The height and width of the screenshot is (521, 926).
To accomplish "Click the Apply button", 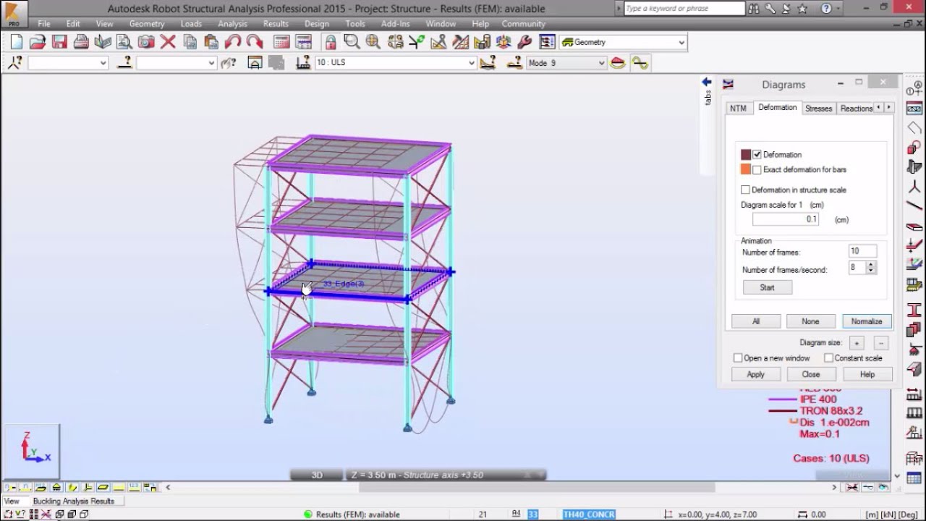I will tap(755, 374).
